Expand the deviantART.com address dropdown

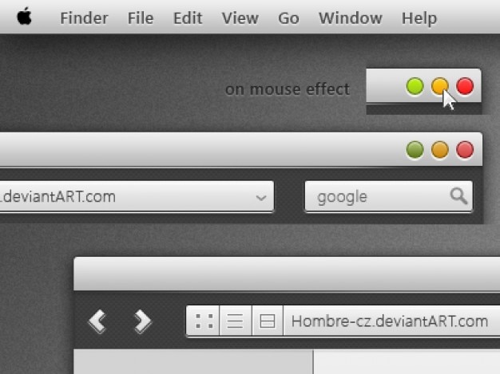pyautogui.click(x=261, y=198)
